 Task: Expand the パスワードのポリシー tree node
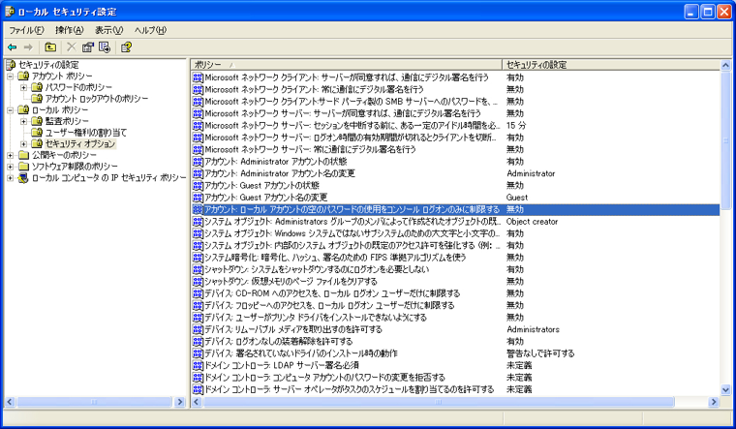pyautogui.click(x=23, y=87)
